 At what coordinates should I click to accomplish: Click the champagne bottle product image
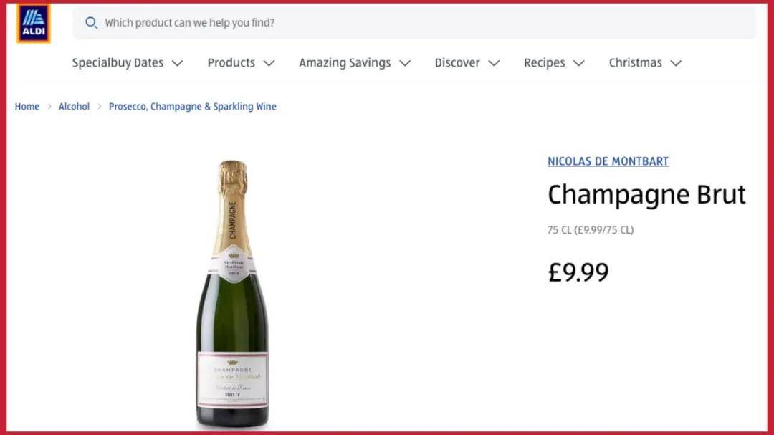pyautogui.click(x=232, y=294)
